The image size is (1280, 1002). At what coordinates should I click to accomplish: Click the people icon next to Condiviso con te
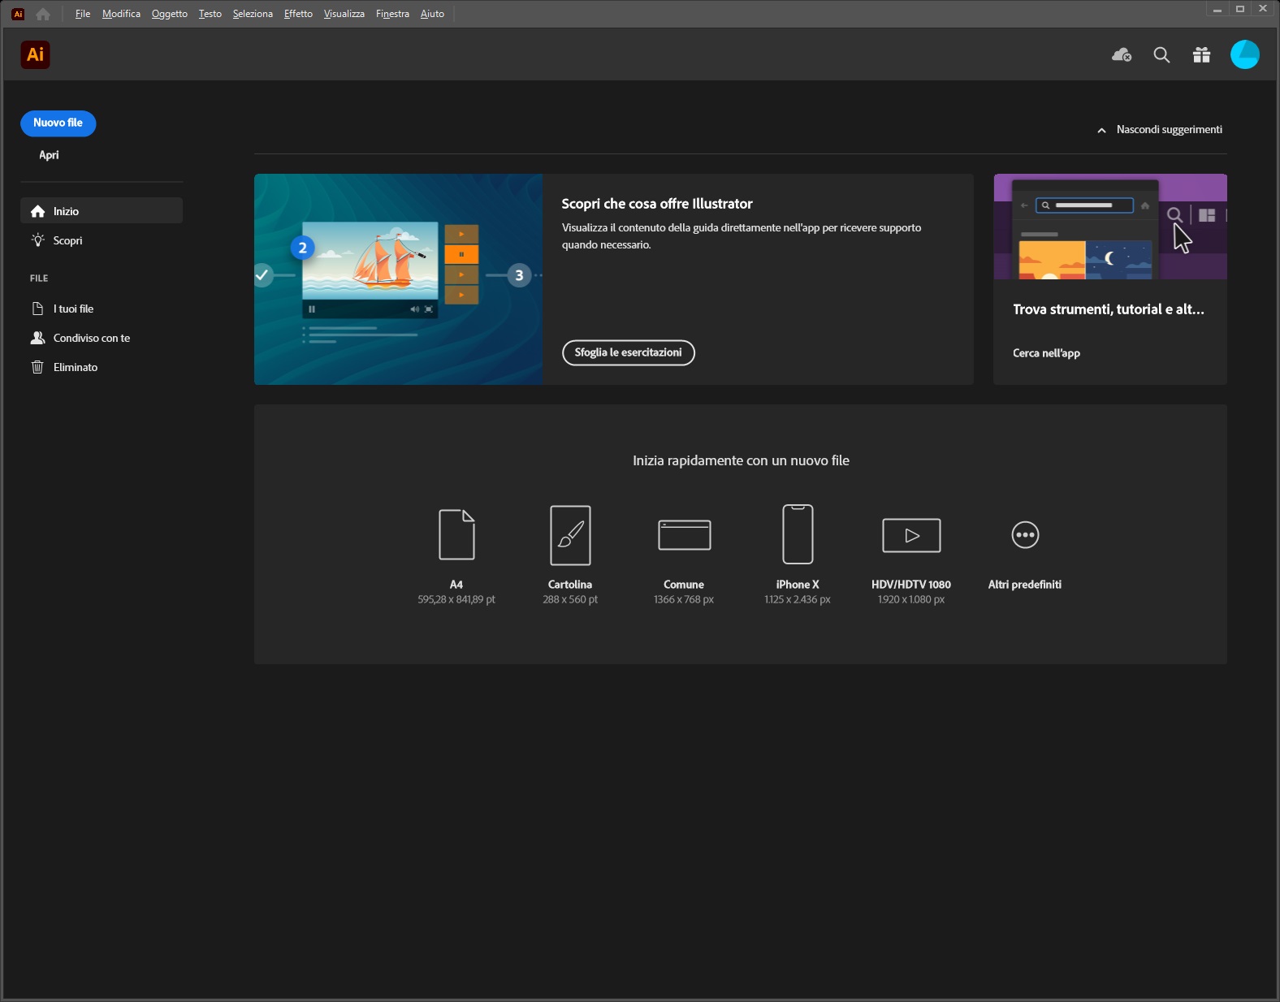coord(37,338)
